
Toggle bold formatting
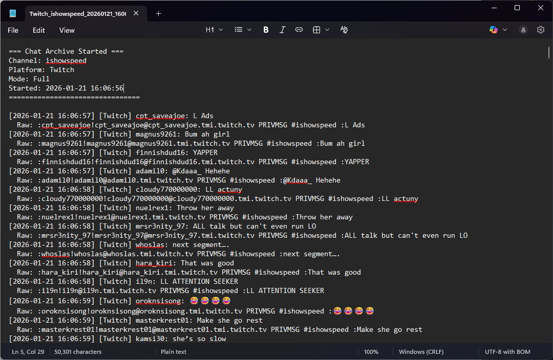point(266,30)
